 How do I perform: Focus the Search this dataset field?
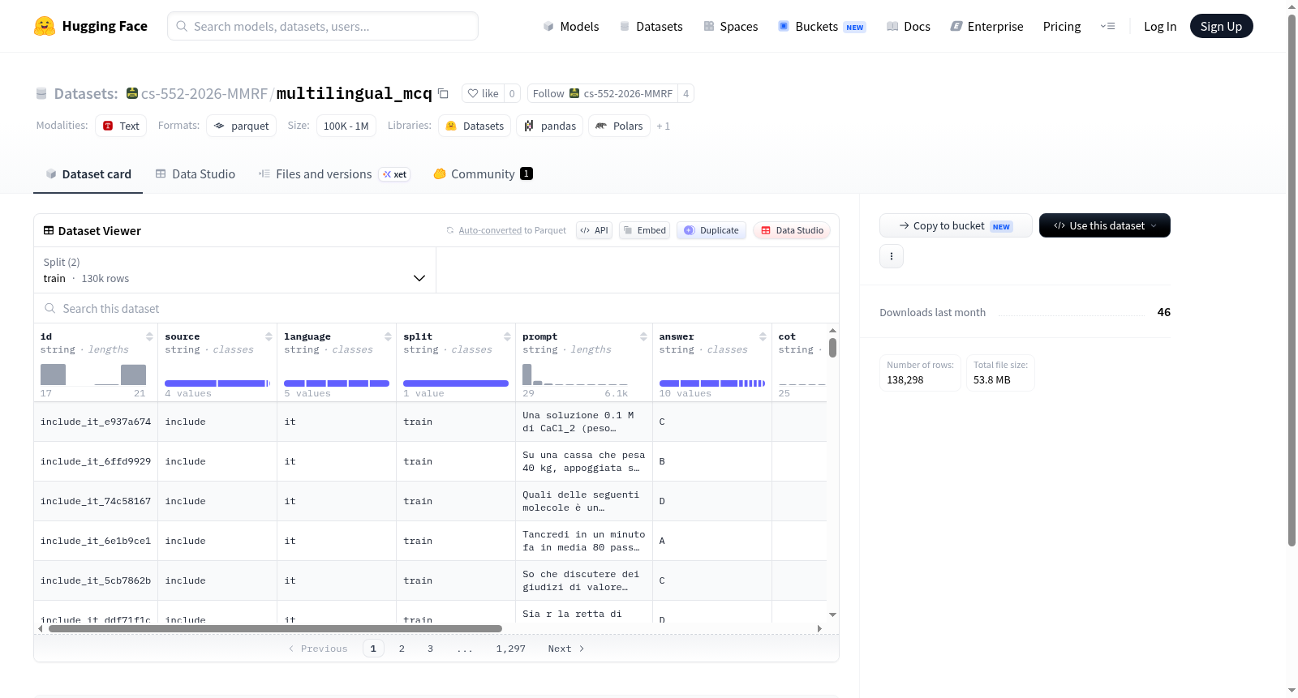pos(436,309)
